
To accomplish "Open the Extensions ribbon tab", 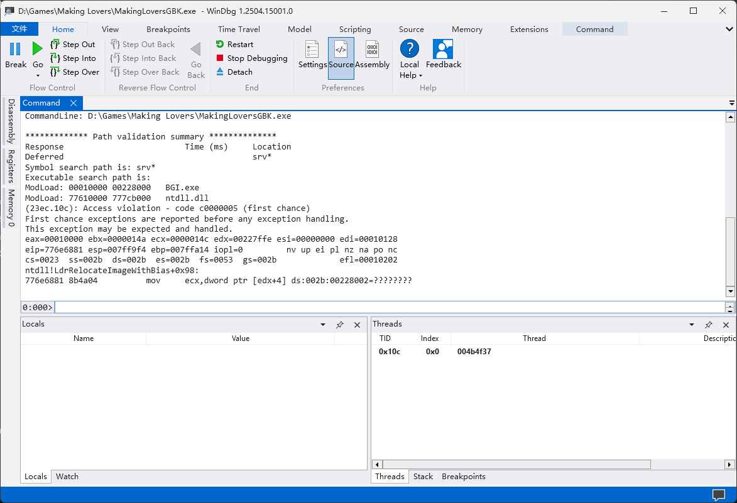I will (x=529, y=29).
